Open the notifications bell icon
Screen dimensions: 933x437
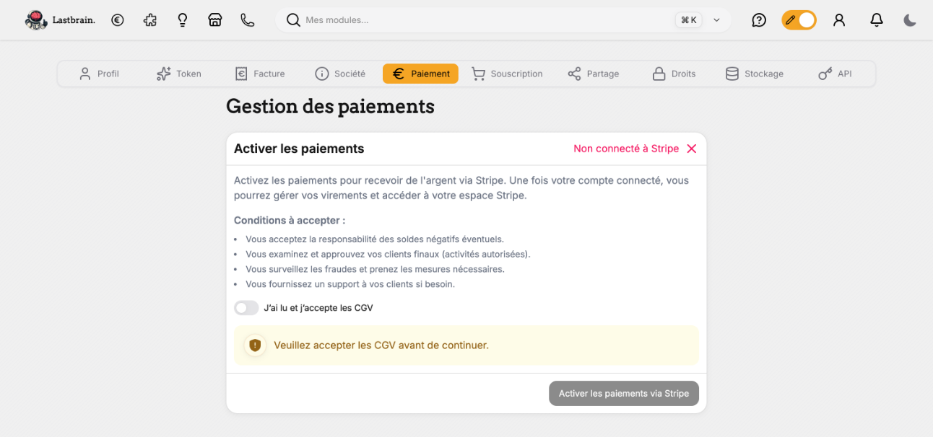[x=876, y=19]
